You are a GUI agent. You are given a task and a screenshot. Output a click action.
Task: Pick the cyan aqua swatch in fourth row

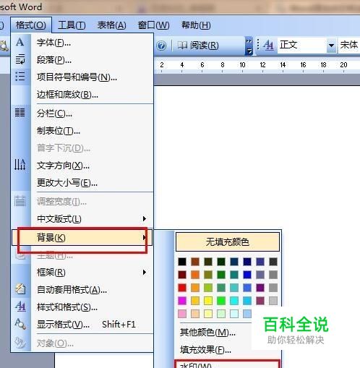click(234, 301)
